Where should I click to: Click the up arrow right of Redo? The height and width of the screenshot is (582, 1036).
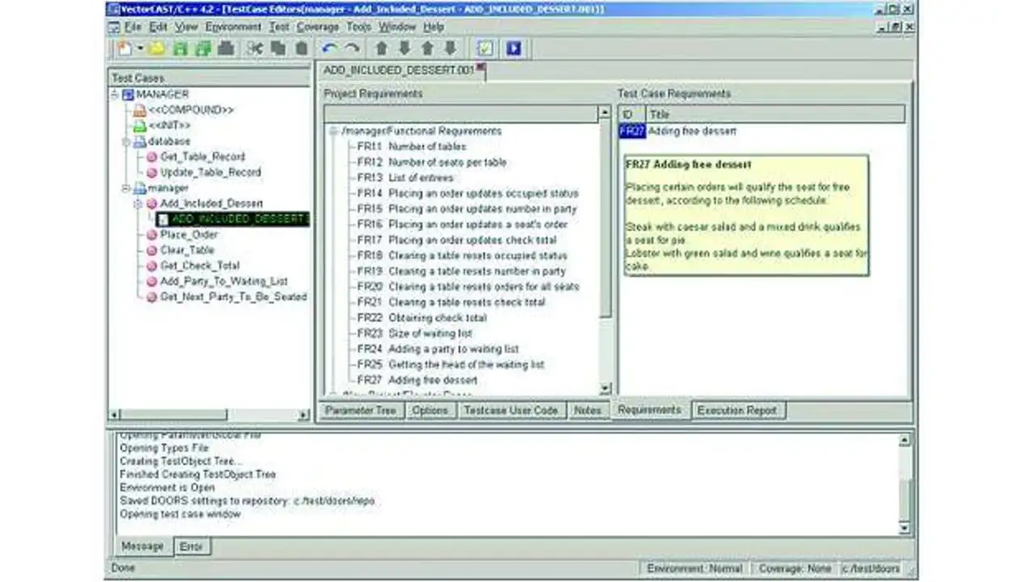click(x=381, y=49)
